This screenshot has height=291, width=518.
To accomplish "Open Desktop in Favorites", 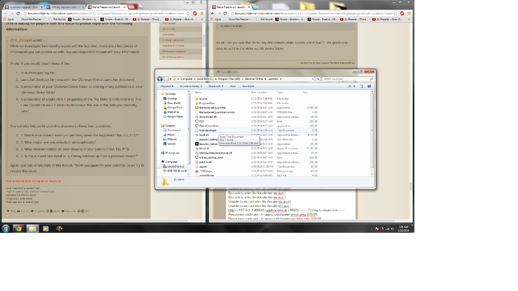I will pos(172,99).
